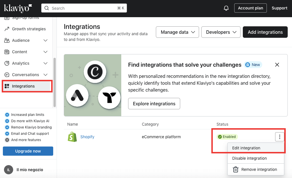Click the eCommerce platform cell
Screen dimensions: 292x178
[161, 137]
